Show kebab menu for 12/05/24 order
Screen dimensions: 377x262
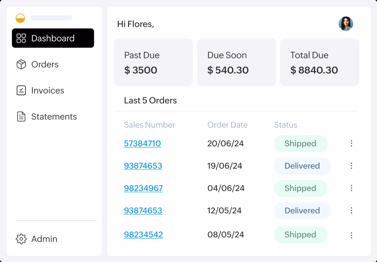(351, 210)
